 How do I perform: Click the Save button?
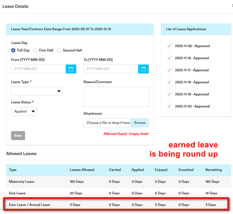(x=18, y=136)
